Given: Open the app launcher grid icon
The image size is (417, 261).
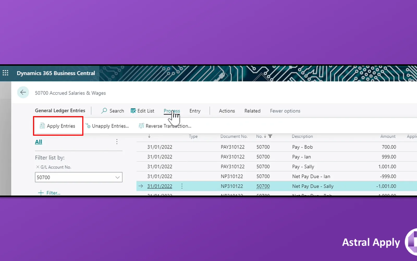Looking at the screenshot, I should click(5, 73).
